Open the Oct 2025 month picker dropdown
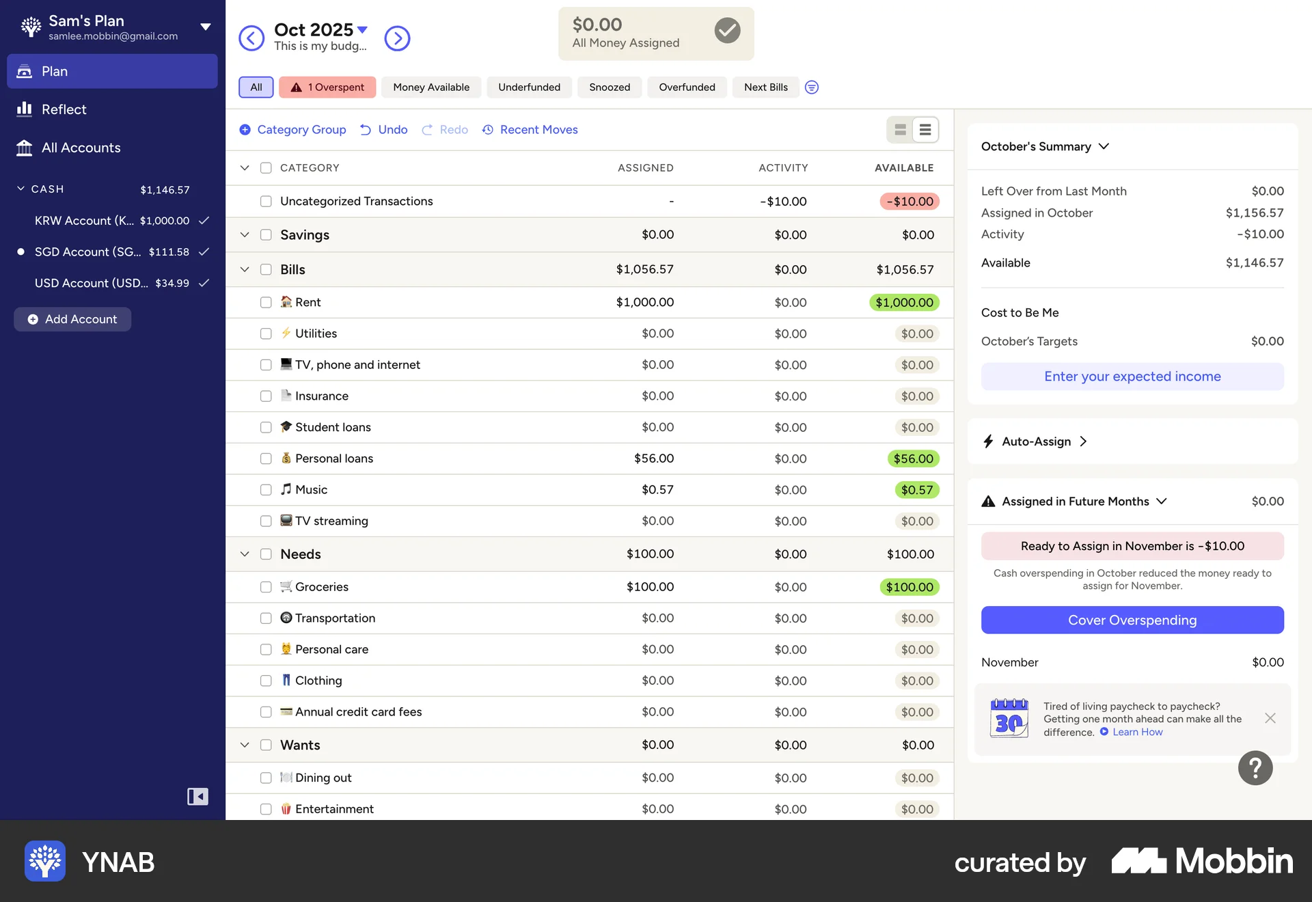 363,29
